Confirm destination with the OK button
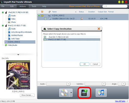This screenshot has height=103, width=129. tap(84, 64)
